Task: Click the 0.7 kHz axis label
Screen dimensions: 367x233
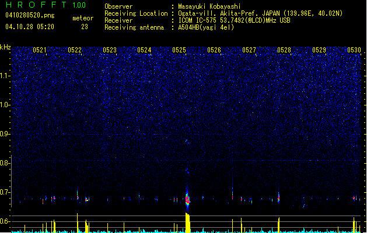Action: (5, 192)
